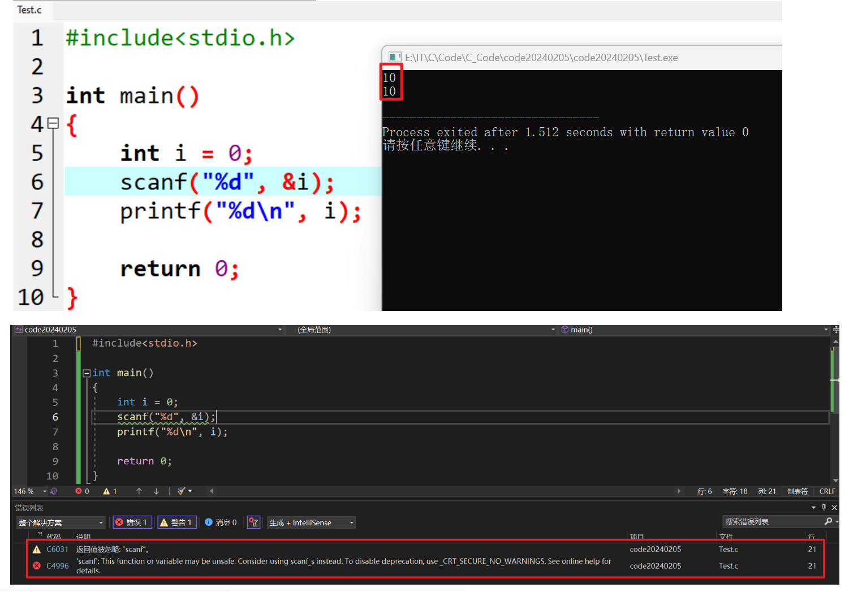Click the 字符: 18 character indicator
862x592 pixels.
[735, 491]
